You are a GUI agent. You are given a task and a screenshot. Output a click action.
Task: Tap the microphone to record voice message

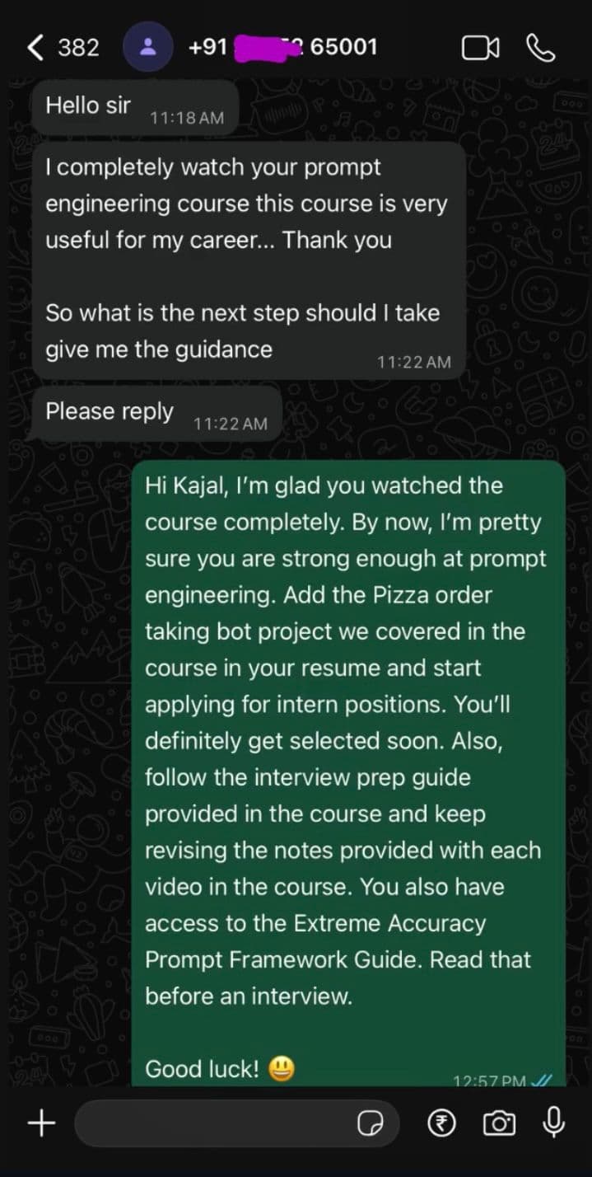point(552,1123)
